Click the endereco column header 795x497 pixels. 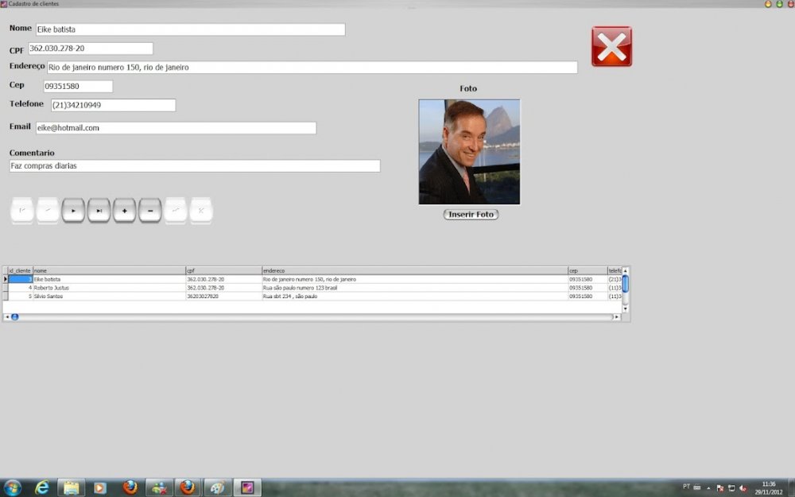(413, 271)
